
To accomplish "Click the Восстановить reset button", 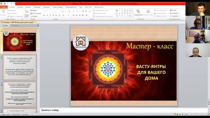I will [36, 13].
